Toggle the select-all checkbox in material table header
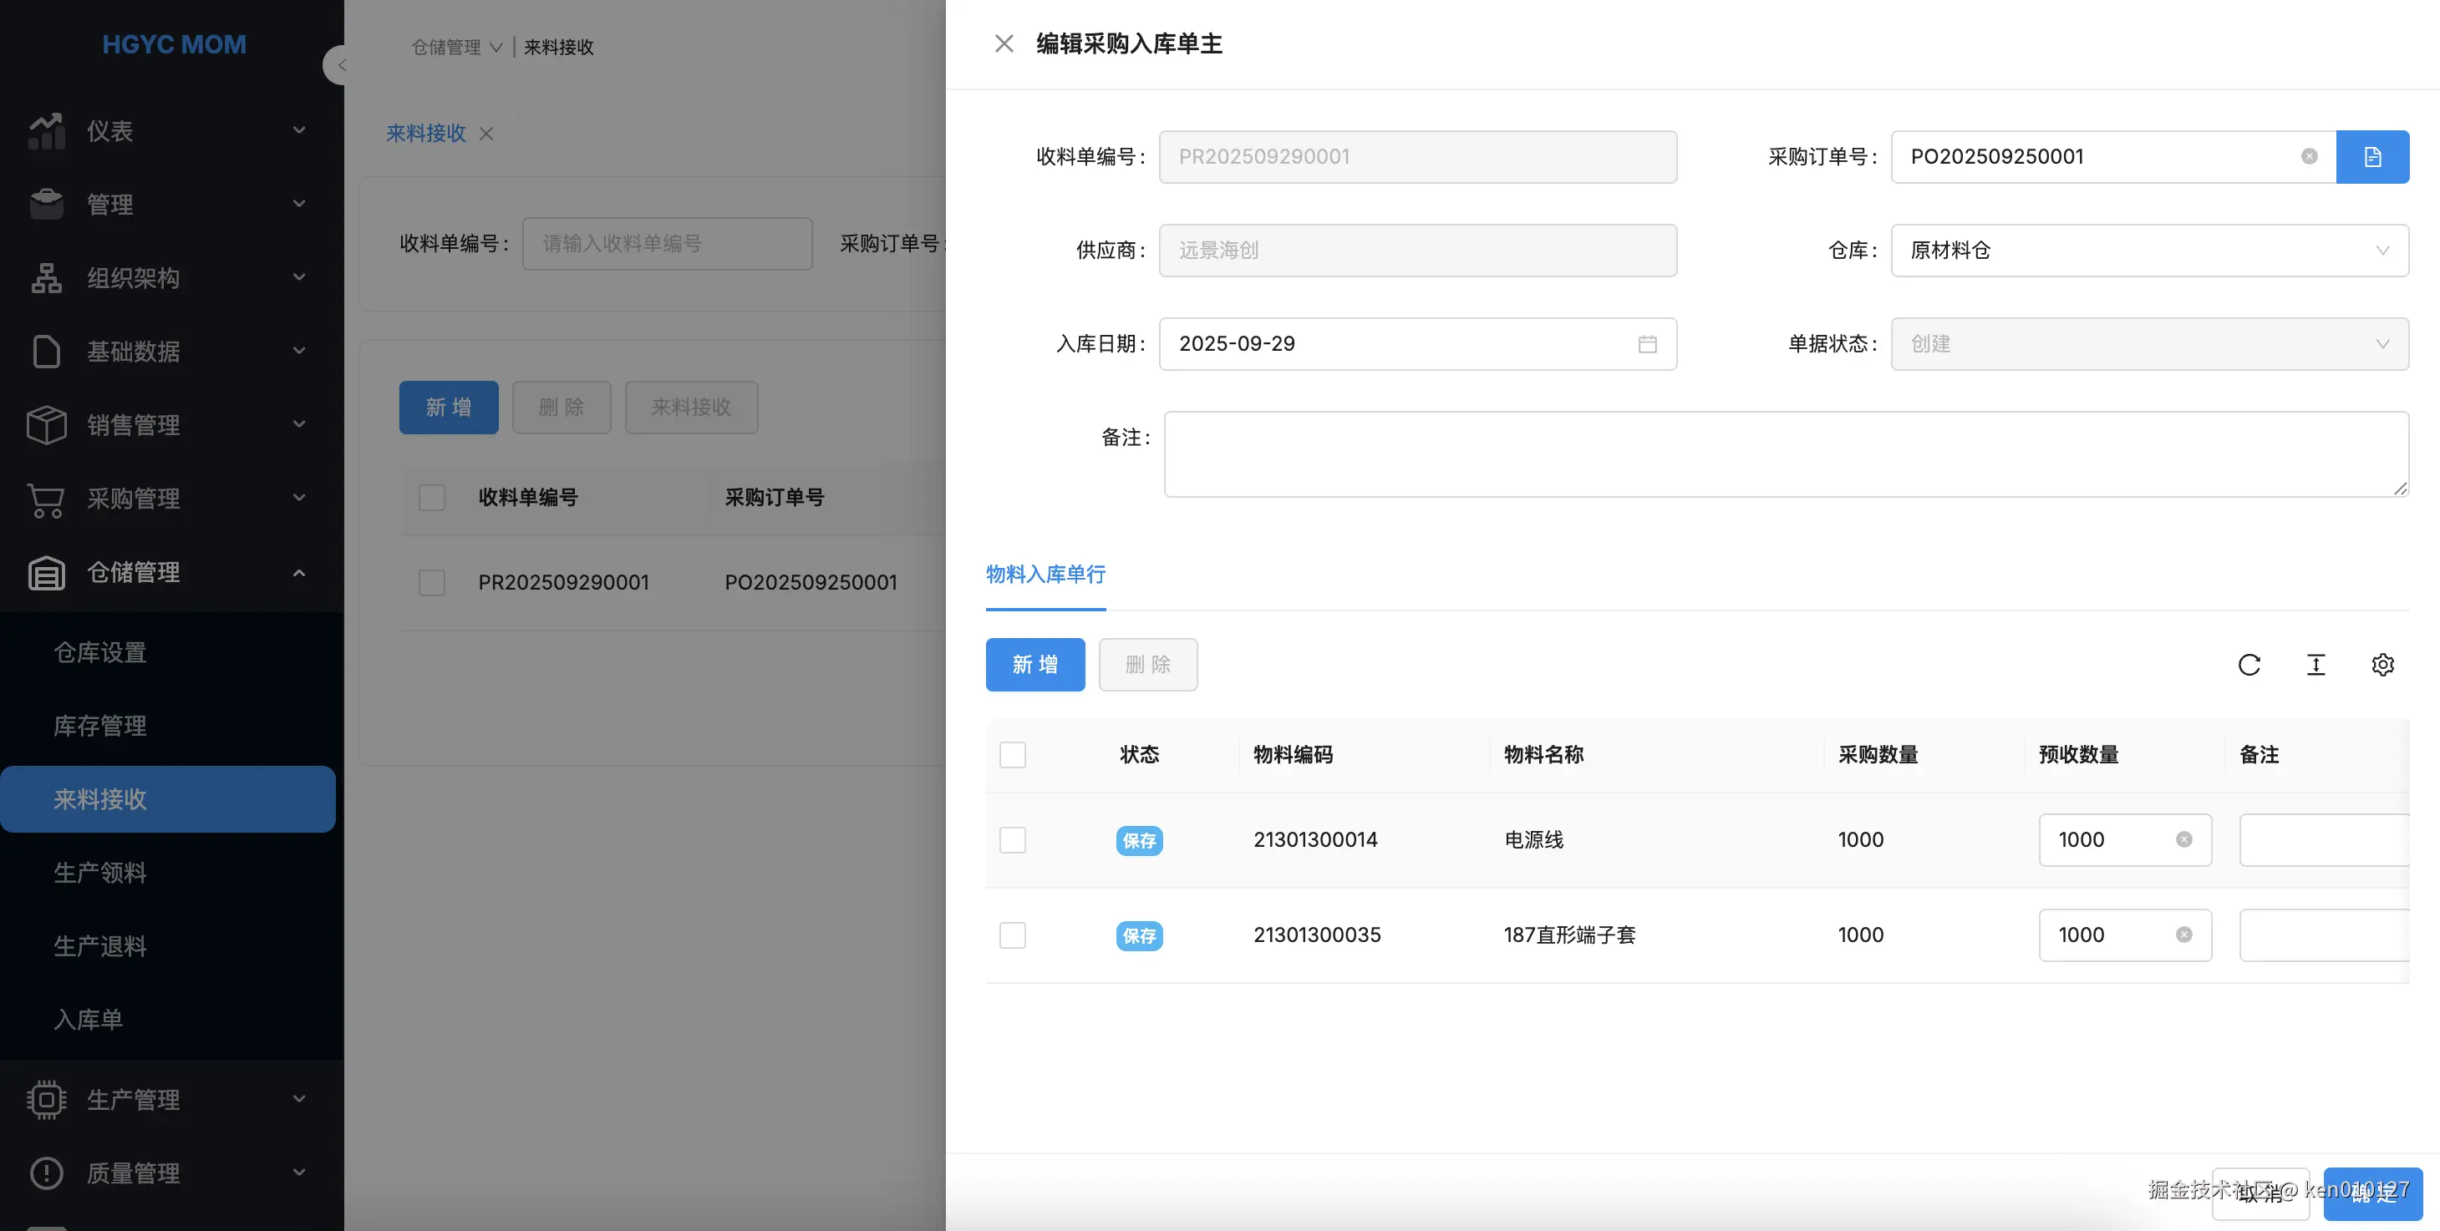This screenshot has width=2440, height=1231. coord(1013,755)
